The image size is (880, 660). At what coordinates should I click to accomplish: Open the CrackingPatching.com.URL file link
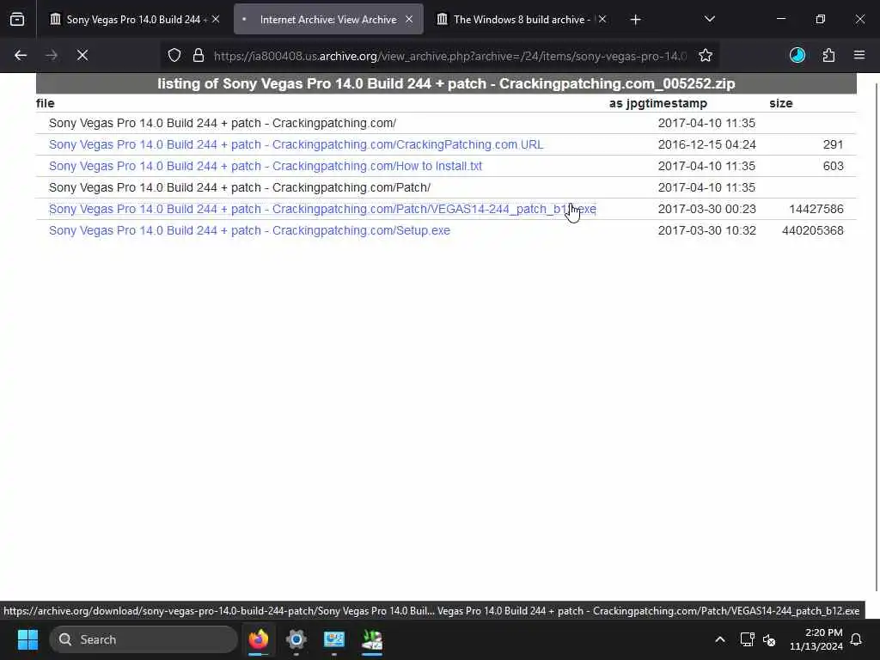(x=296, y=144)
